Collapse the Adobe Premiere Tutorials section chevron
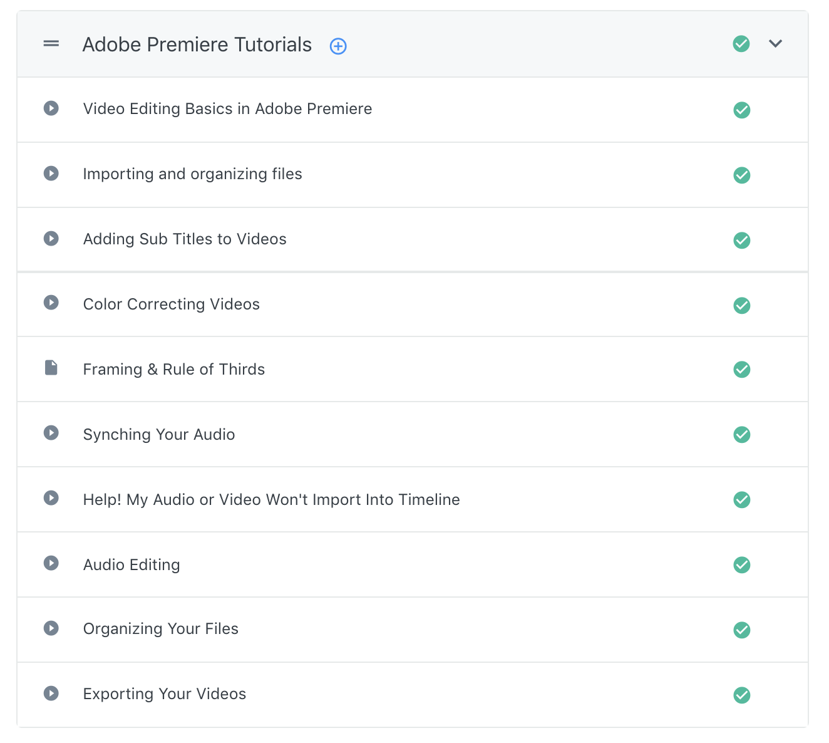 (x=775, y=44)
